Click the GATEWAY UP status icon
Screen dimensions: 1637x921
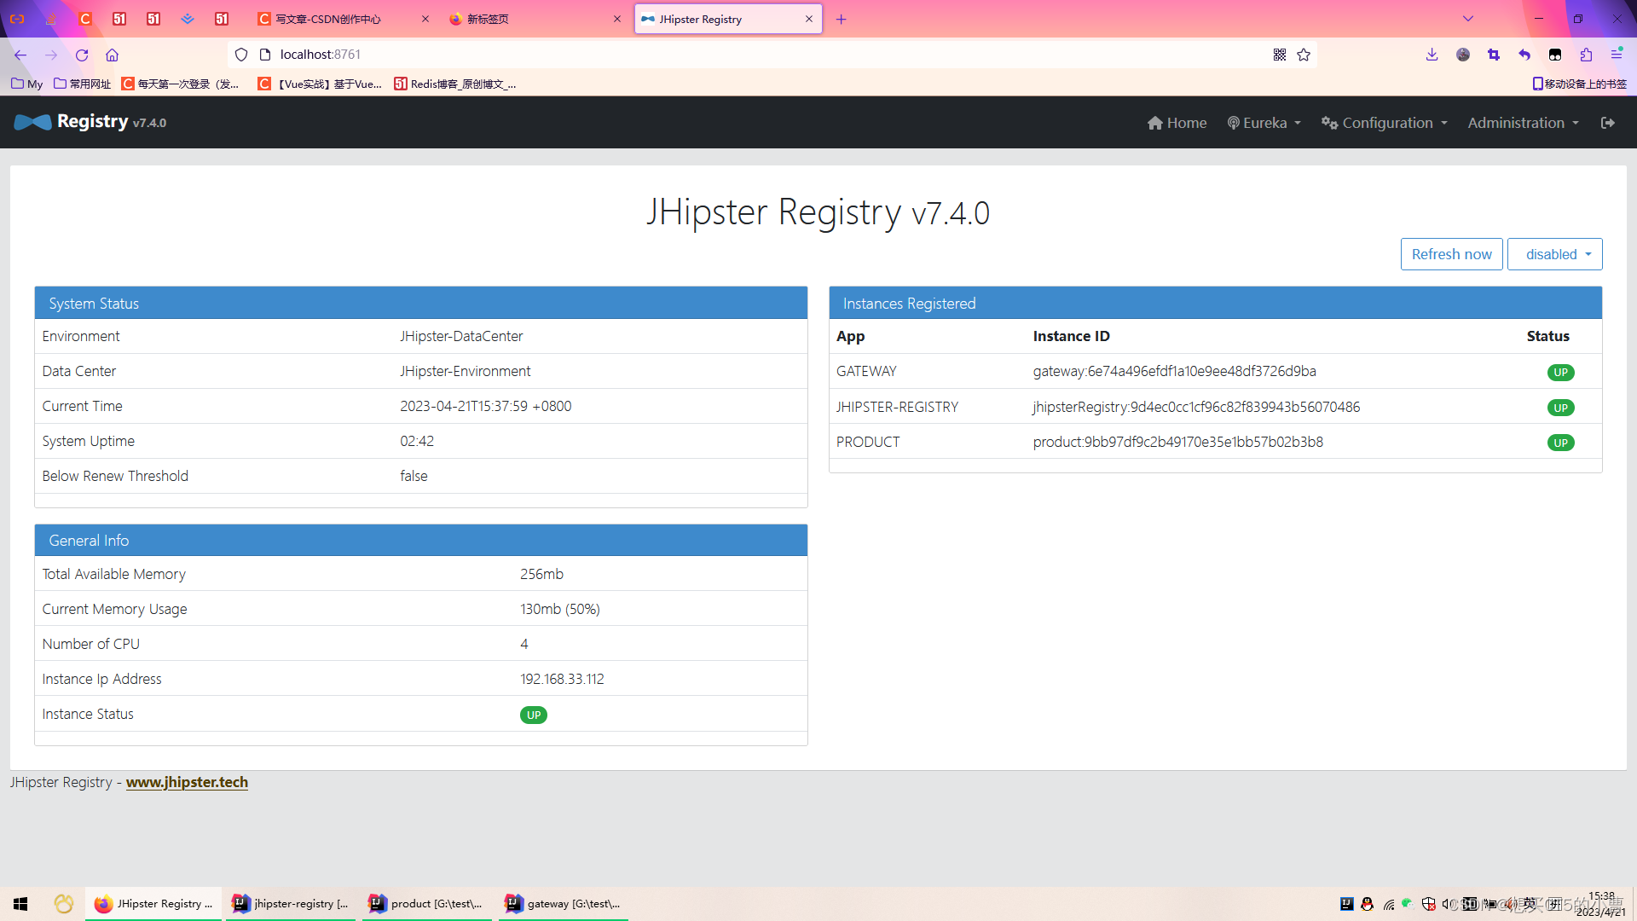click(x=1560, y=371)
